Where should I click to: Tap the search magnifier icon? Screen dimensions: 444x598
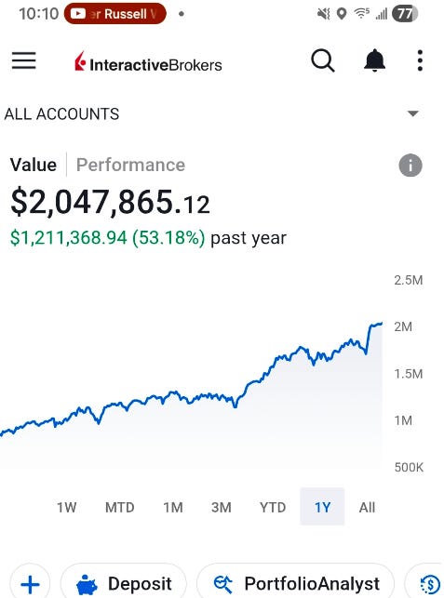click(x=323, y=60)
